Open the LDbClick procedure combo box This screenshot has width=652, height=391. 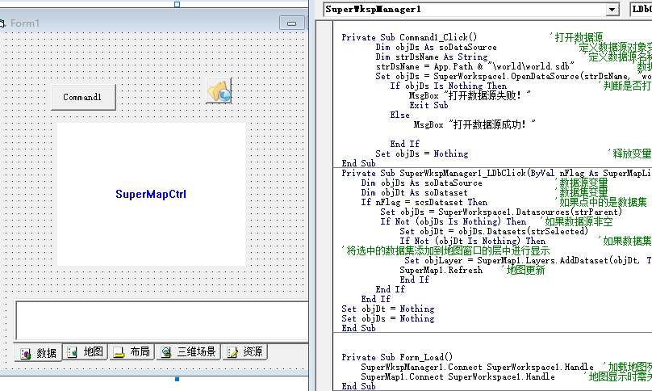(642, 9)
